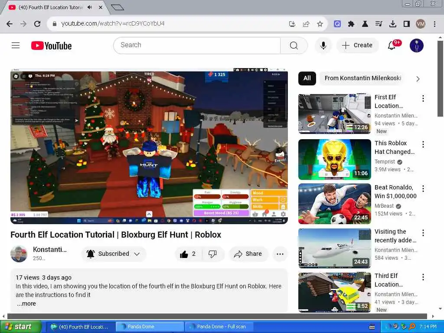Click the taskbar clock showing 7:14 PM

[428, 327]
